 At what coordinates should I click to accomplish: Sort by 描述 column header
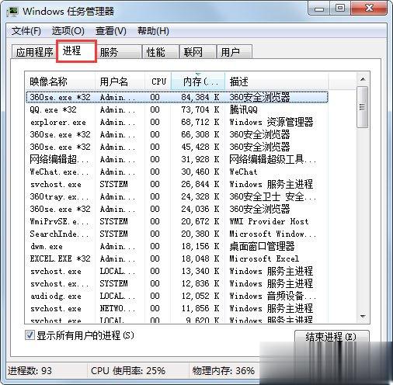coord(276,82)
